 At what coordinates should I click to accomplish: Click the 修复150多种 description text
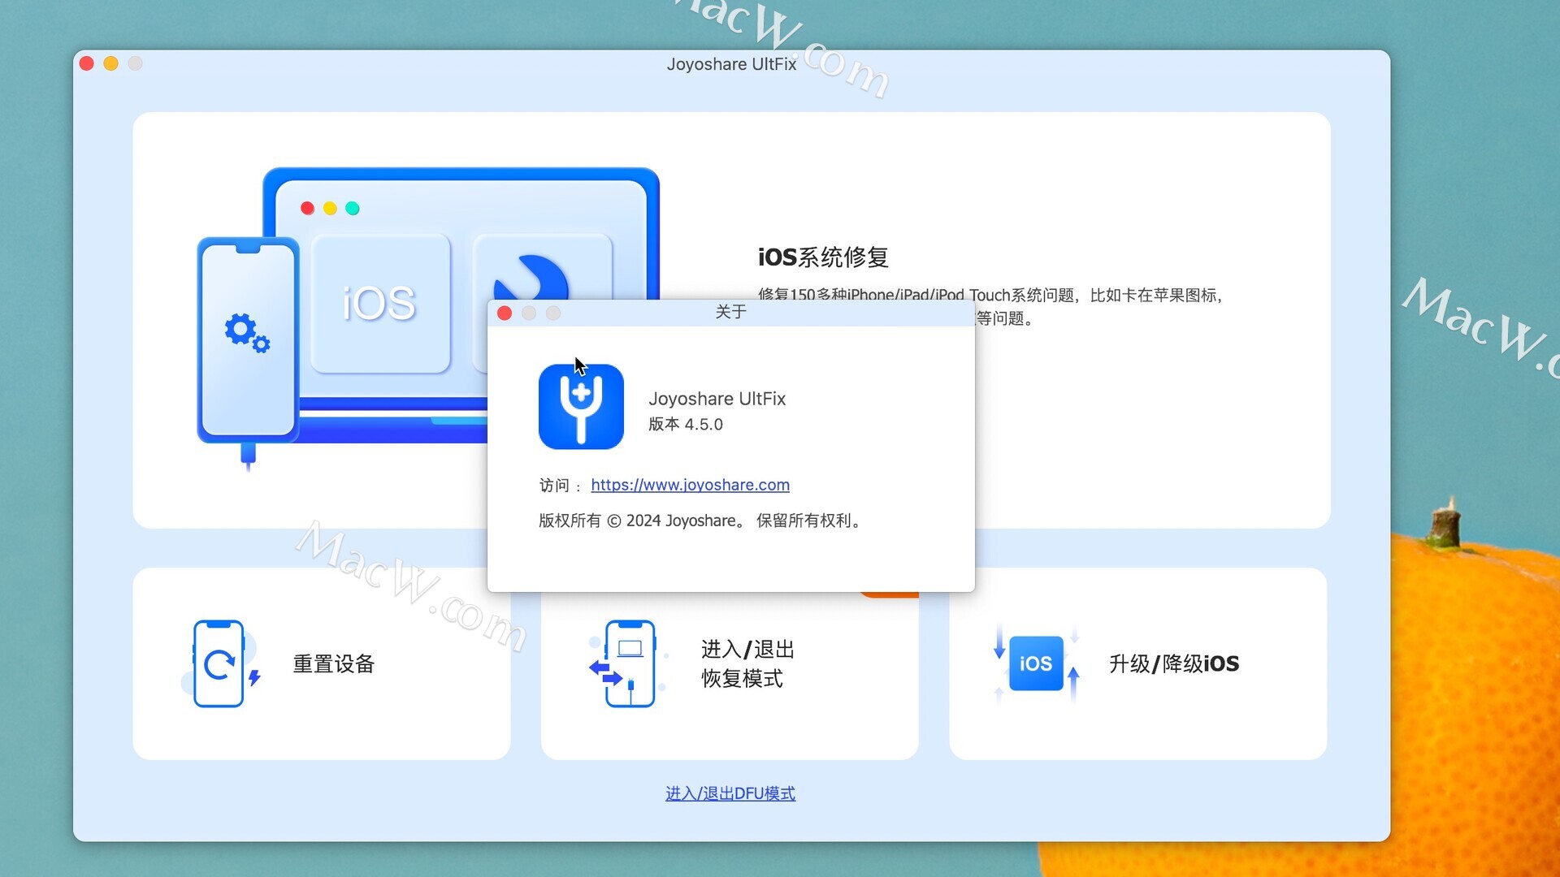[x=990, y=295]
